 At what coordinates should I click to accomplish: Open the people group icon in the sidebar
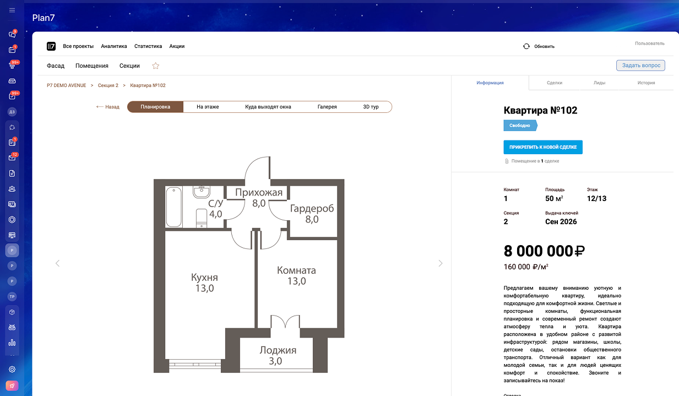(x=12, y=189)
